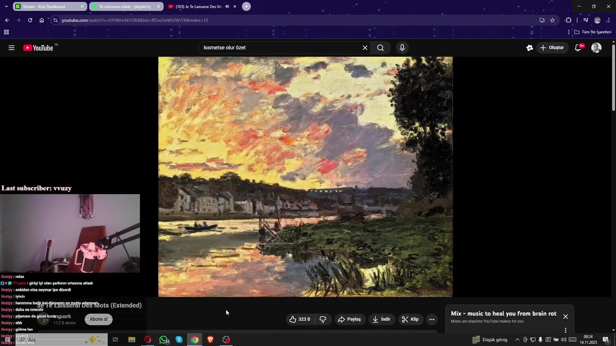Open the clock showing 08:24
Screen dimensions: 616x346
588,340
